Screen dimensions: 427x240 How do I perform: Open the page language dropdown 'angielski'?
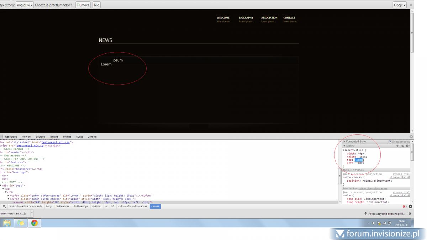click(x=25, y=5)
